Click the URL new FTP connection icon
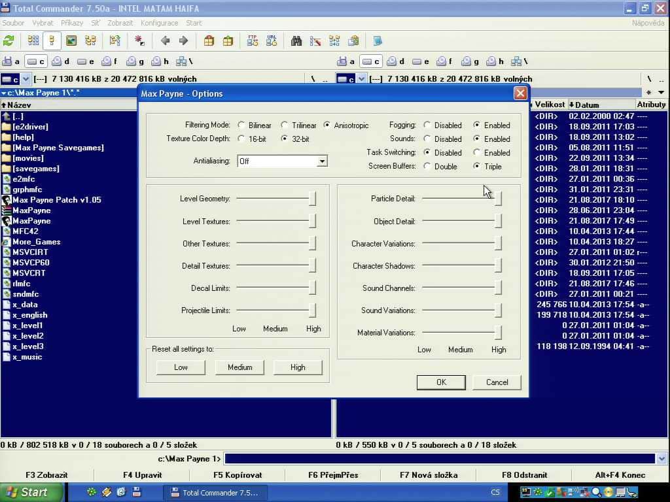The width and height of the screenshot is (670, 502). (x=272, y=41)
